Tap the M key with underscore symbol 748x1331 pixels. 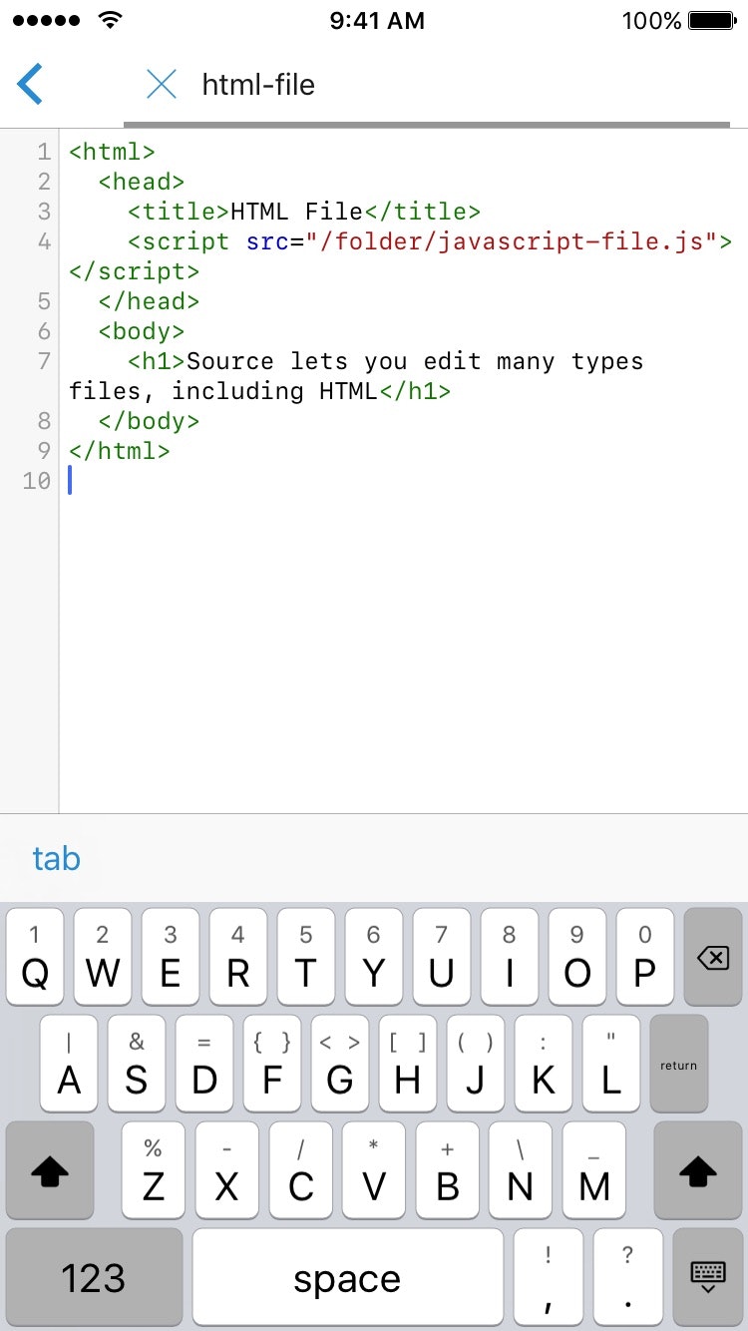point(594,1170)
